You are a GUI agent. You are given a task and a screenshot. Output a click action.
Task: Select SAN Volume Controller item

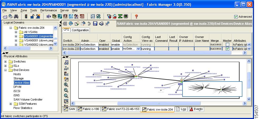pos(28,99)
